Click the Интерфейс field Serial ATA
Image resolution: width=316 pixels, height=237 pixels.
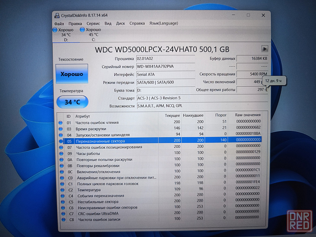166,74
